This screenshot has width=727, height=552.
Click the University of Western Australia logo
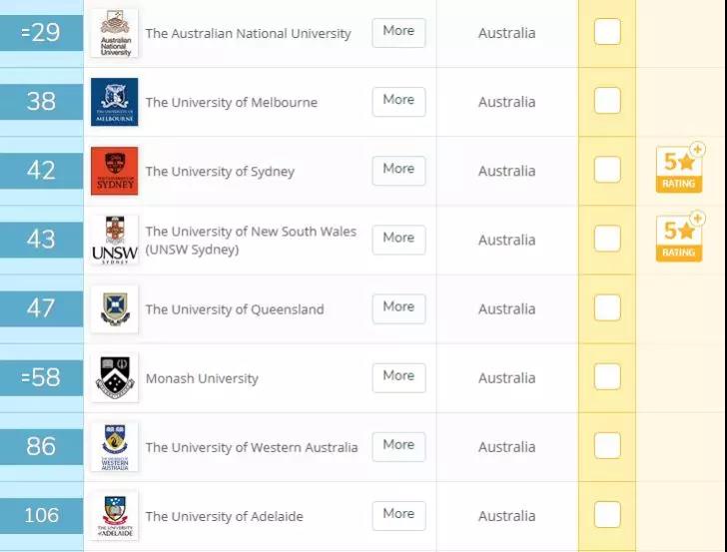[115, 447]
